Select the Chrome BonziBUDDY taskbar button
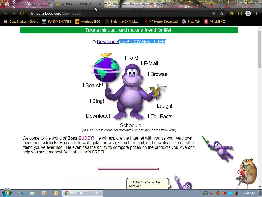The image size is (262, 197). point(83,193)
